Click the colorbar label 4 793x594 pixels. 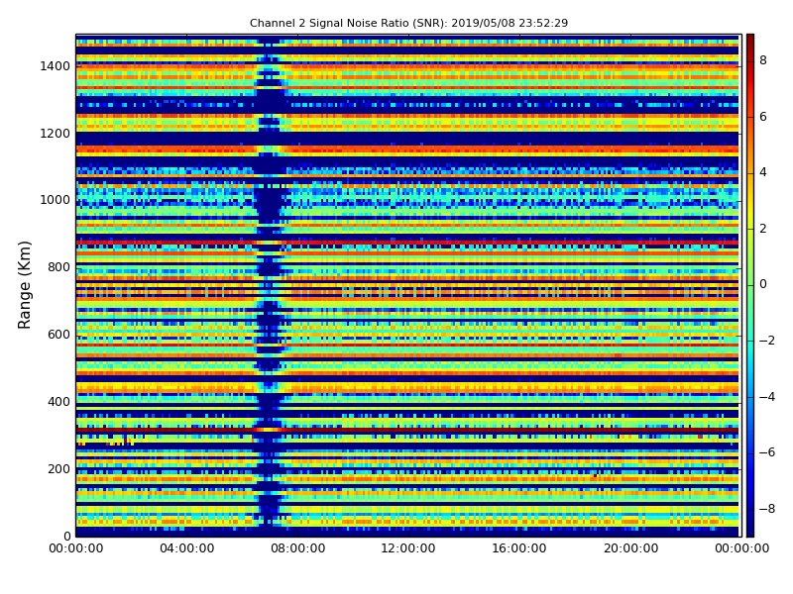click(x=763, y=172)
